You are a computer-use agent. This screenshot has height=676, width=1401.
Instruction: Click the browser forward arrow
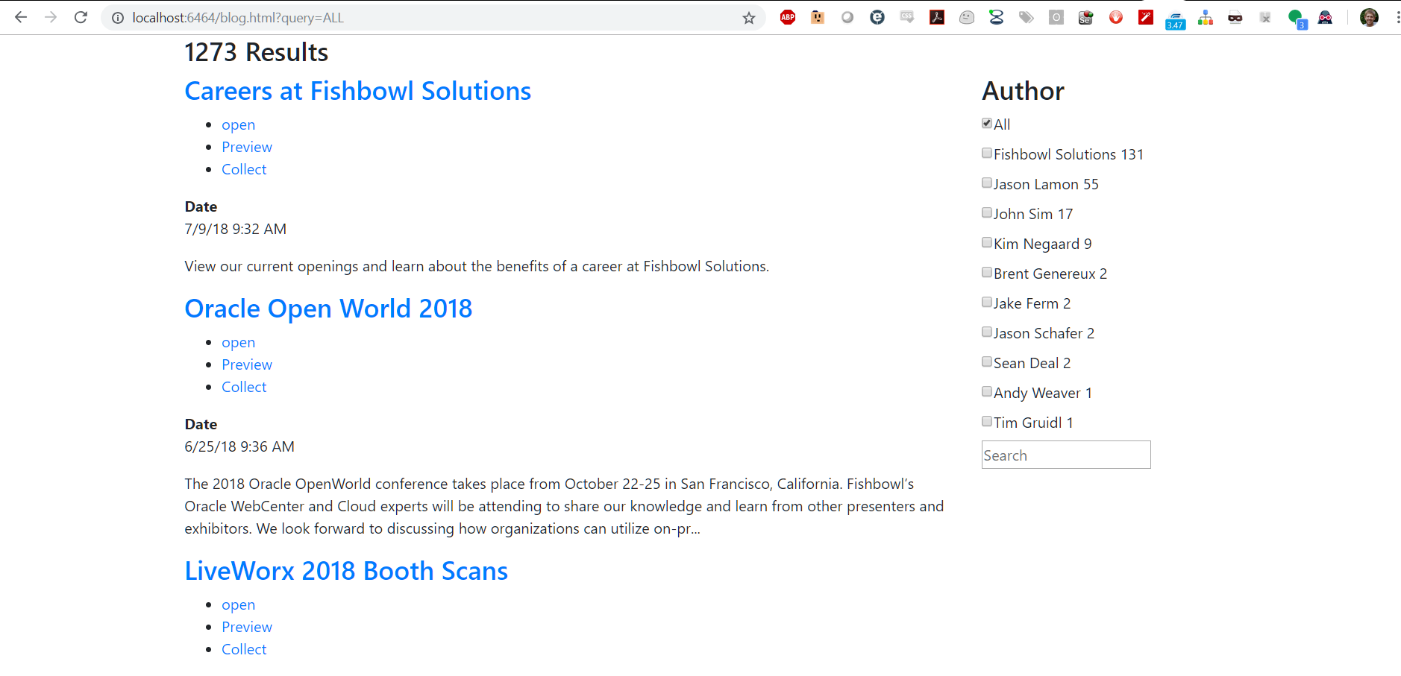(51, 17)
